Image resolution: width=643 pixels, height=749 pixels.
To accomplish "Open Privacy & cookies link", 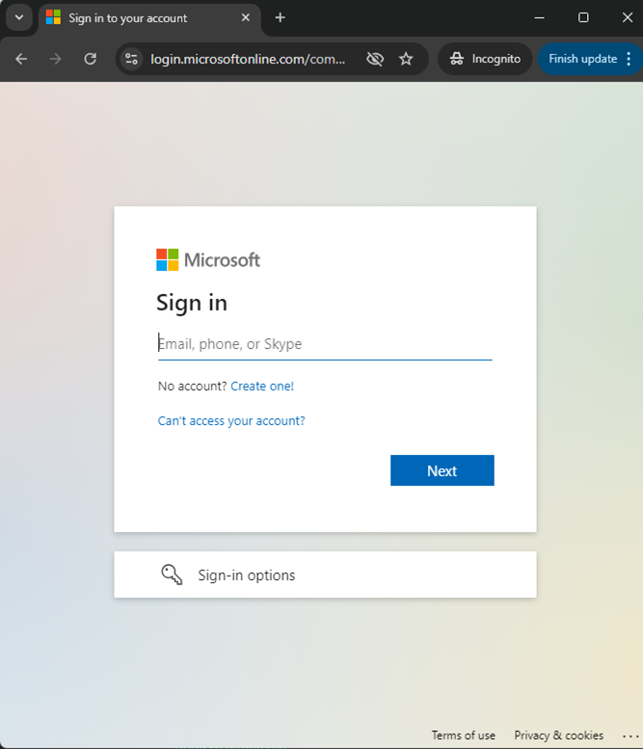I will pos(558,736).
